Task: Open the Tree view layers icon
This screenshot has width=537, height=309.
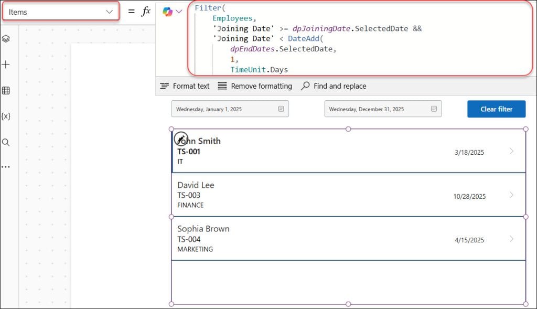Action: [x=6, y=39]
